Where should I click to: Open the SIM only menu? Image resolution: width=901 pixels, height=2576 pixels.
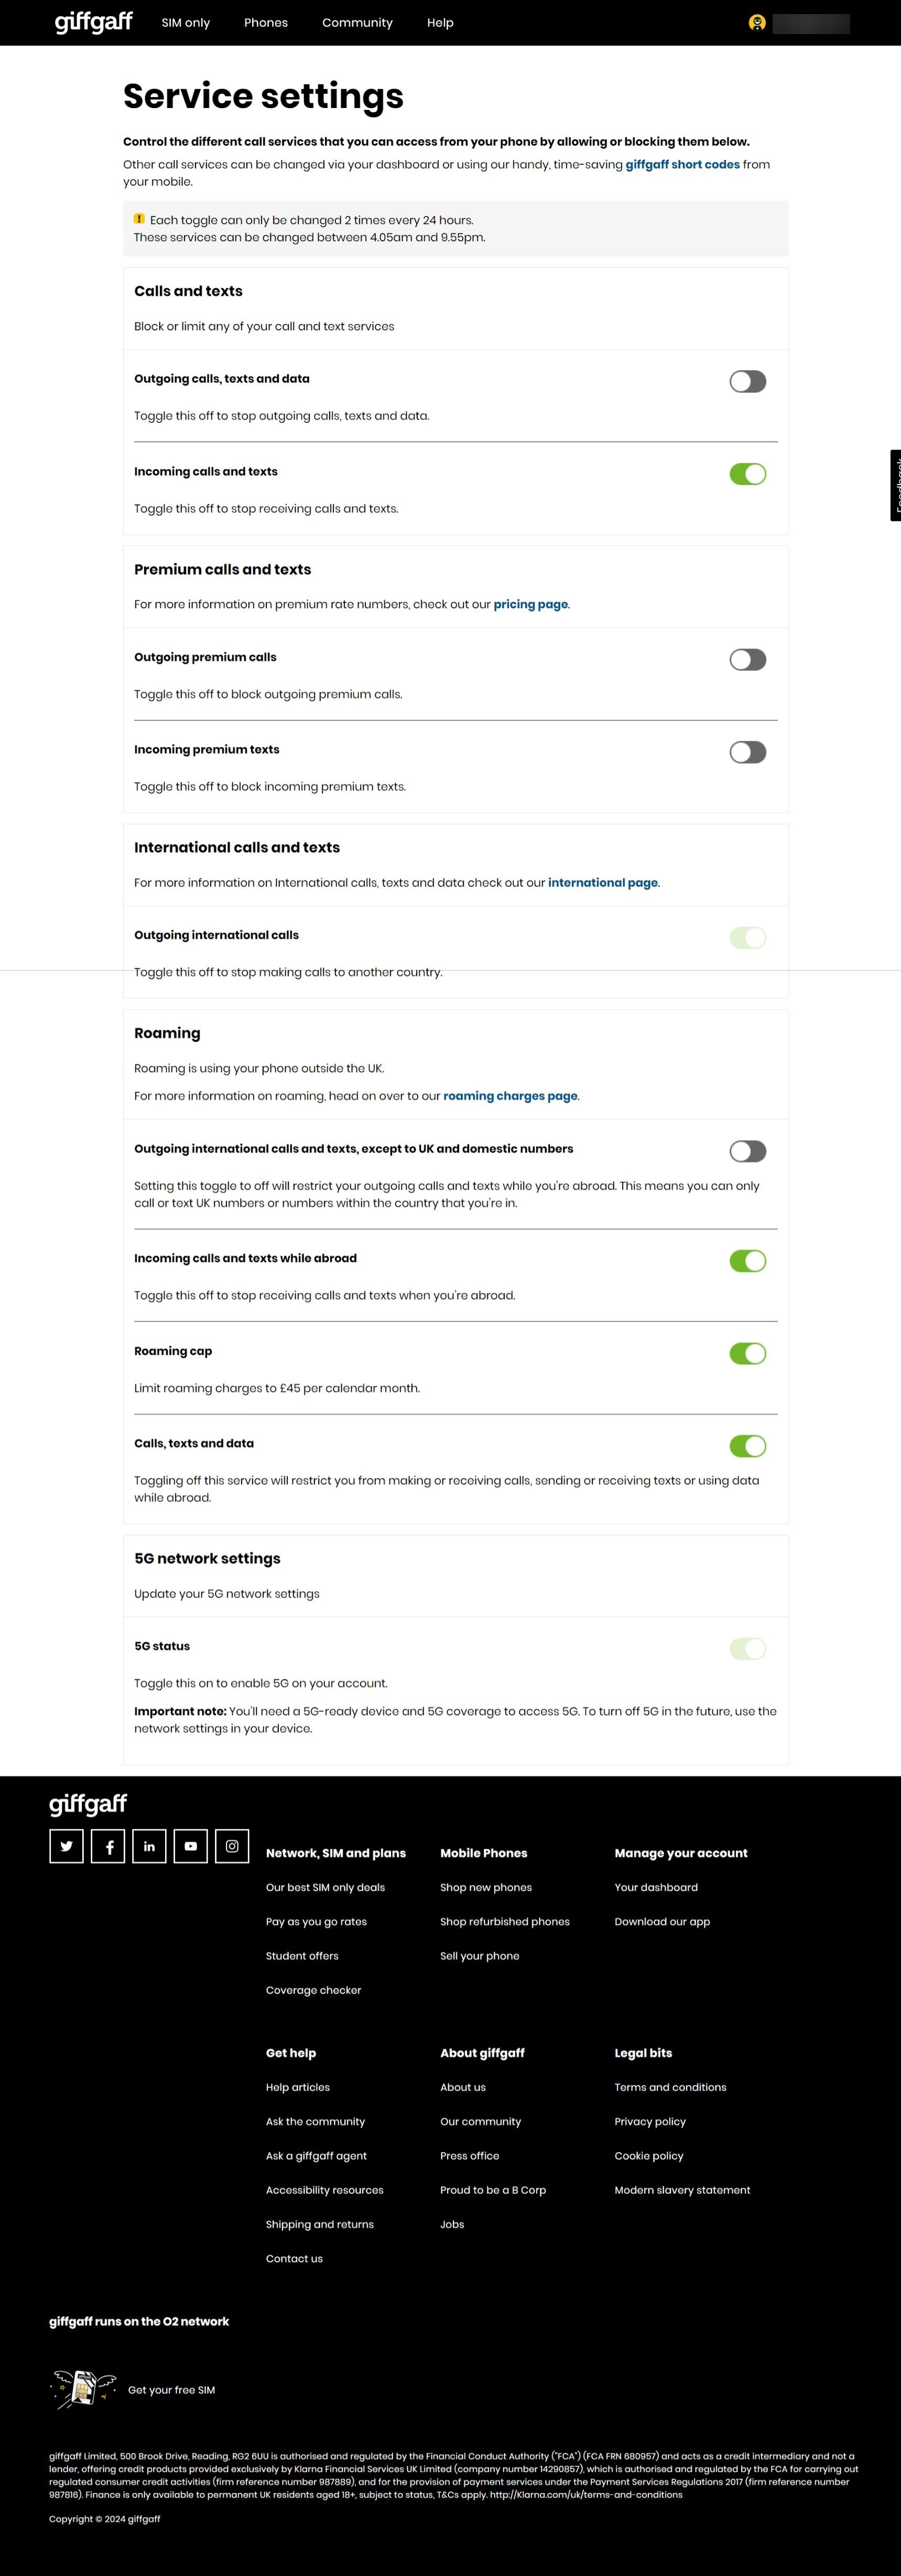point(186,23)
